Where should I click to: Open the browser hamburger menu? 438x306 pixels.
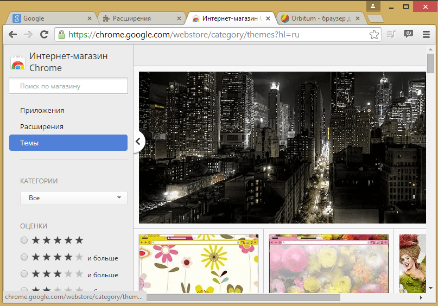click(426, 34)
